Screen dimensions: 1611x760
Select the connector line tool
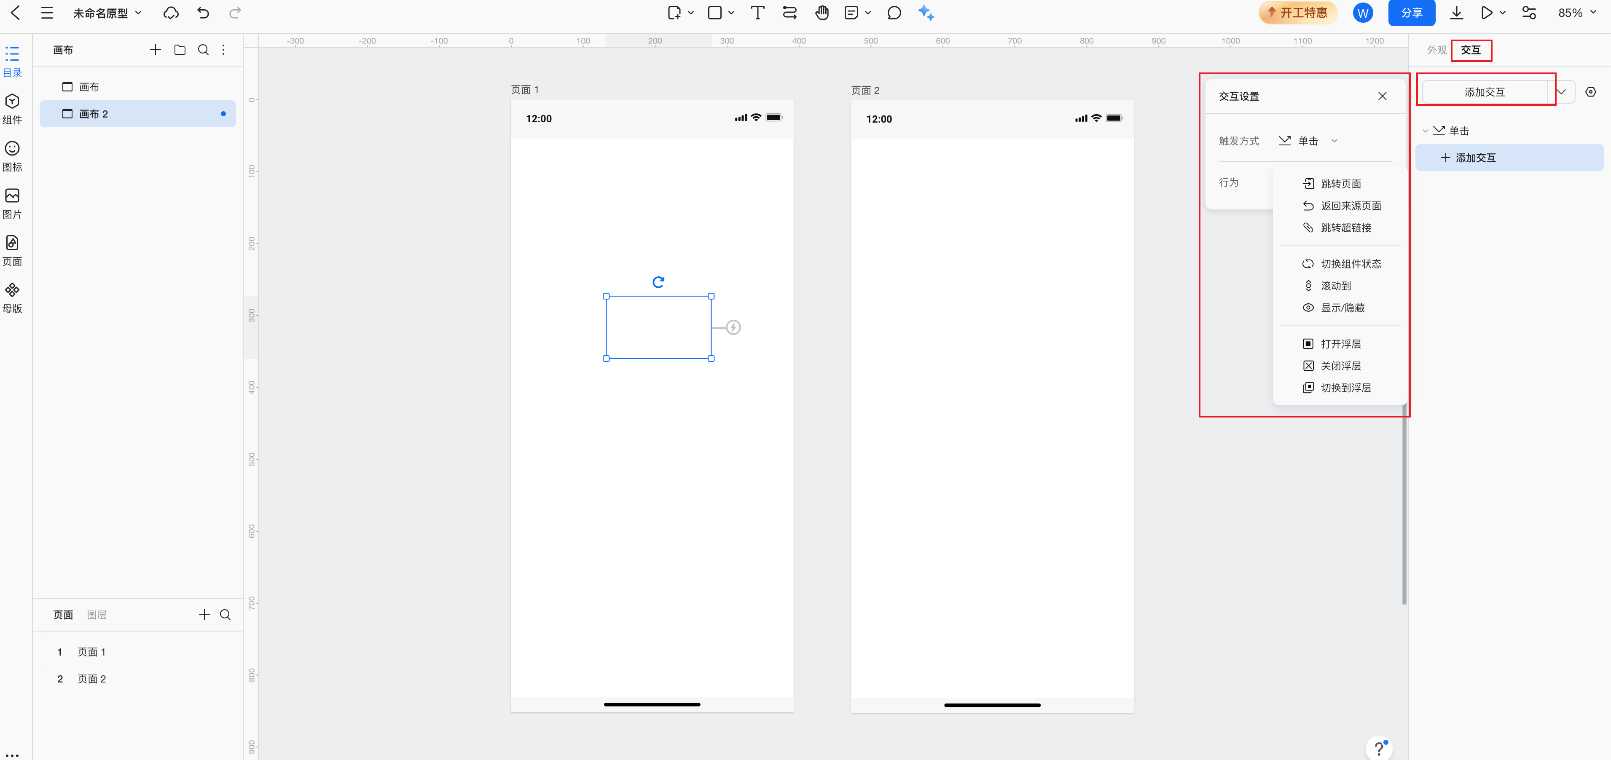point(789,13)
